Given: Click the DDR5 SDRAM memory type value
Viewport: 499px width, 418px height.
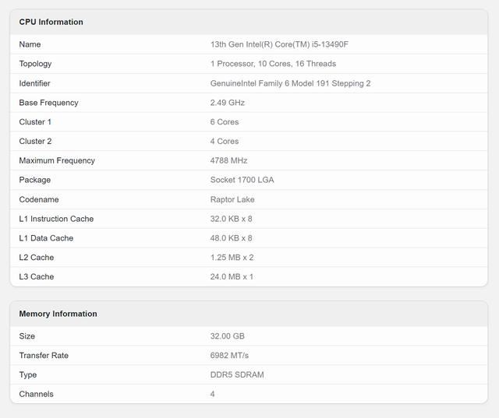Looking at the screenshot, I should [237, 374].
